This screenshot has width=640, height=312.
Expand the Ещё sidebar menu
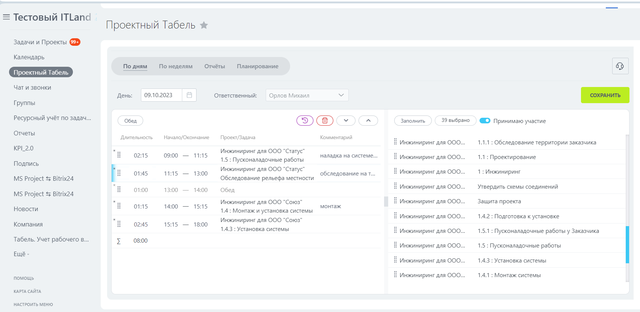coord(21,254)
